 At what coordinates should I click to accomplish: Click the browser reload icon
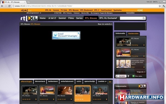[x=9, y=6]
